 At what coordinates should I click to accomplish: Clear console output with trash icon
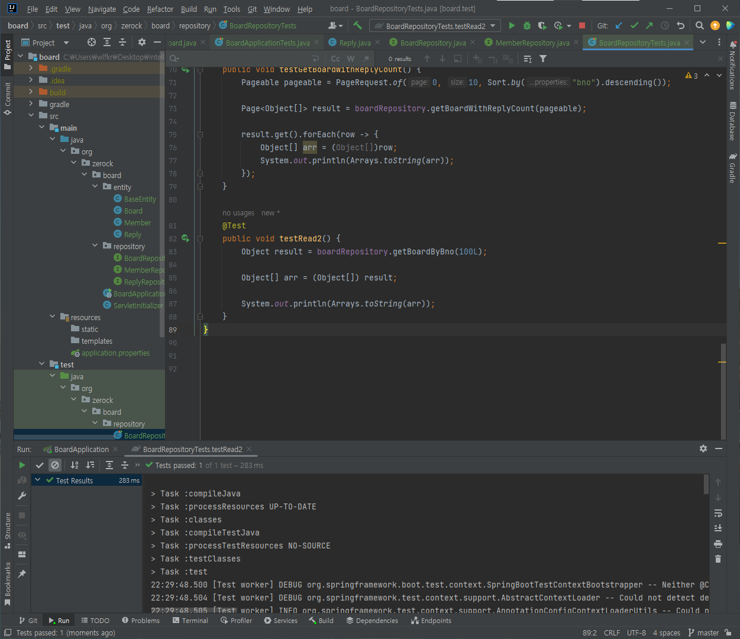click(x=718, y=559)
